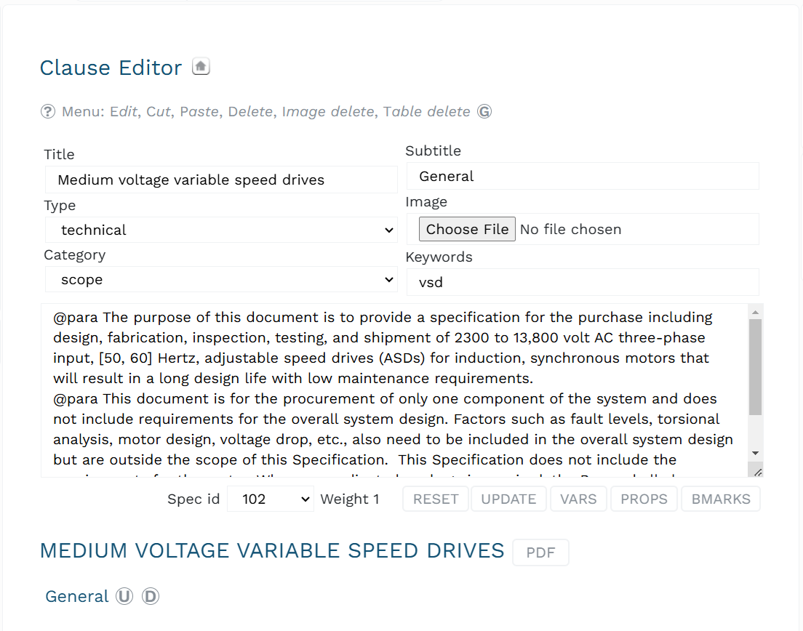The height and width of the screenshot is (631, 803).
Task: Expand the Category dropdown showing scope
Action: (x=221, y=279)
